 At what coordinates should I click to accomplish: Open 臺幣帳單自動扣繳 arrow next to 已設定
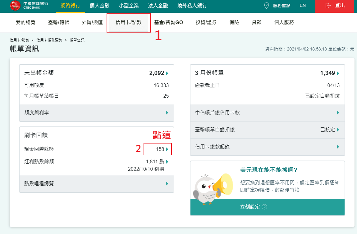pyautogui.click(x=338, y=130)
